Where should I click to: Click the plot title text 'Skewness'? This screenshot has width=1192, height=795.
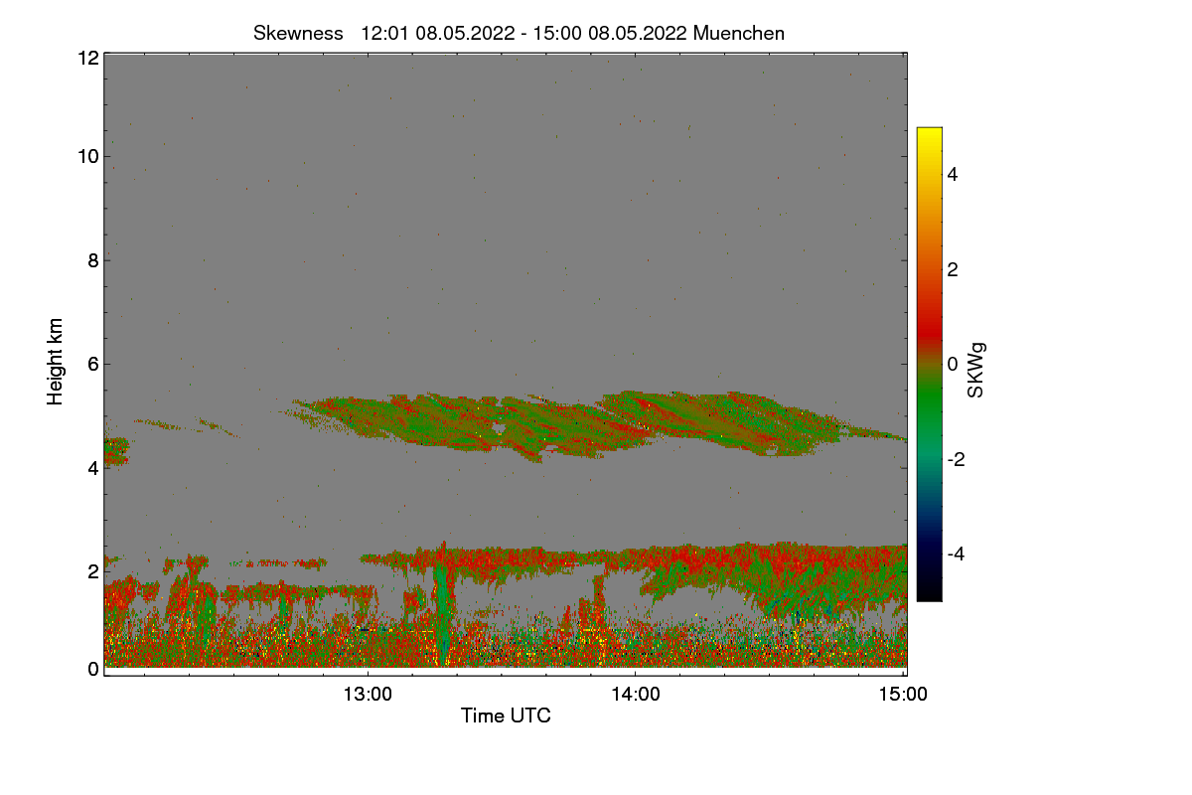click(x=298, y=33)
